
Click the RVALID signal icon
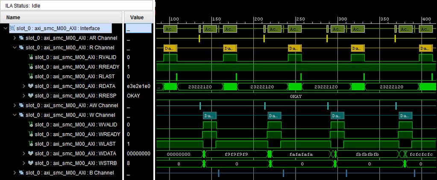point(31,57)
